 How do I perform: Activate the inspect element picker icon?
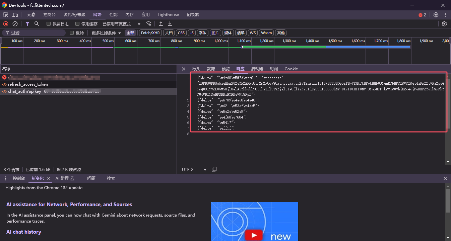(x=6, y=15)
